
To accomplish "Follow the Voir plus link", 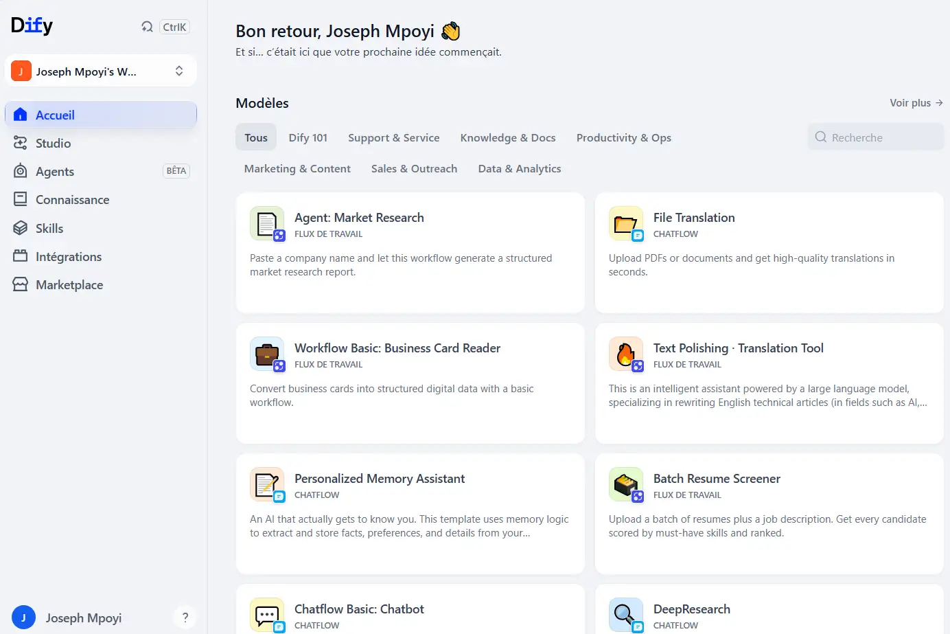I will (916, 103).
